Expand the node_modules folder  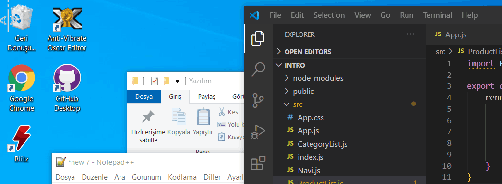click(314, 78)
